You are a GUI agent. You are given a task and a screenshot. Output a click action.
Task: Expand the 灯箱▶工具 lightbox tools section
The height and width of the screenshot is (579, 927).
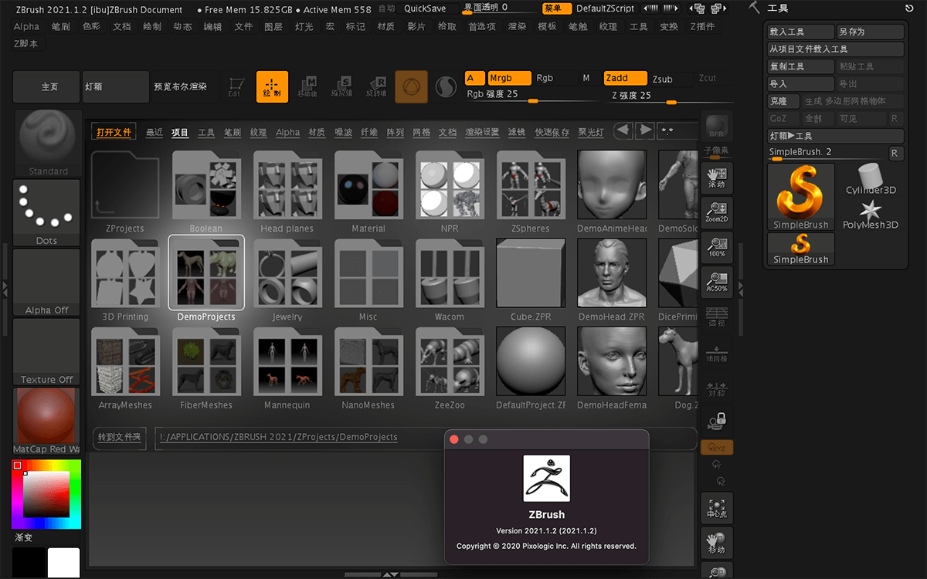pyautogui.click(x=836, y=136)
